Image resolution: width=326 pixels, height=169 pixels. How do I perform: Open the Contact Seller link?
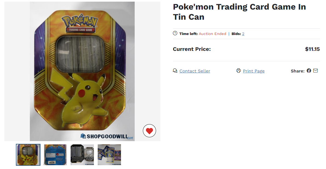pos(195,71)
